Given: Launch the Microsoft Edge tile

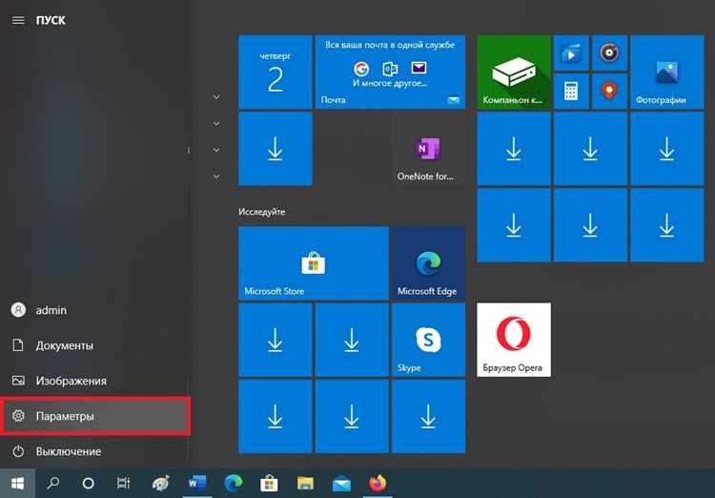Looking at the screenshot, I should 428,263.
